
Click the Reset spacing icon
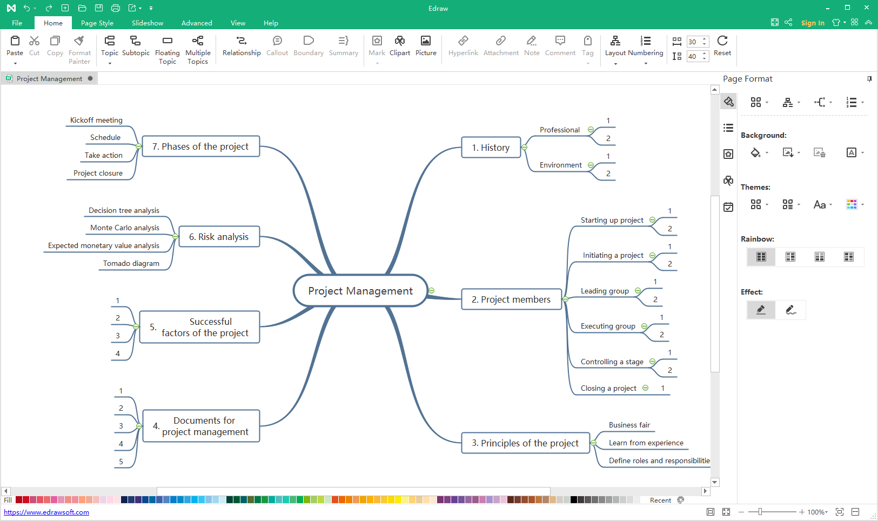tap(722, 41)
